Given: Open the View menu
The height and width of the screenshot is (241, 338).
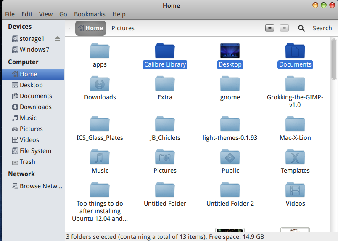Looking at the screenshot, I should [46, 14].
